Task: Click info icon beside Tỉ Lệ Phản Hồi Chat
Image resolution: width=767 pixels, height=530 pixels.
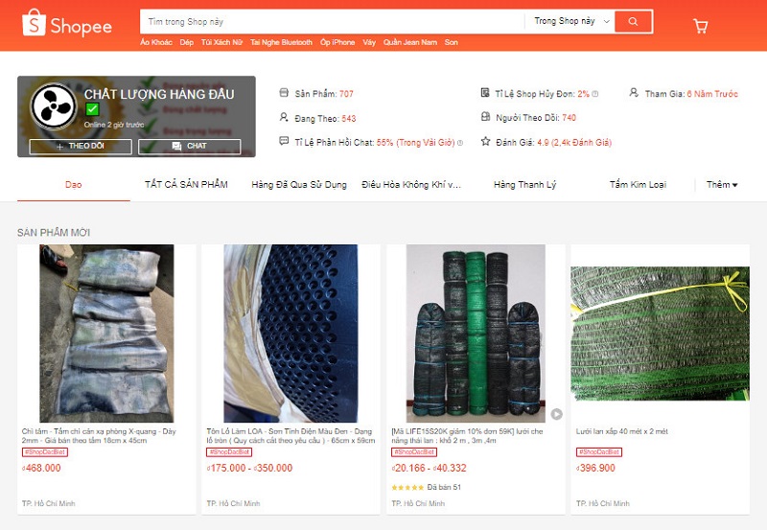Action: (x=460, y=143)
